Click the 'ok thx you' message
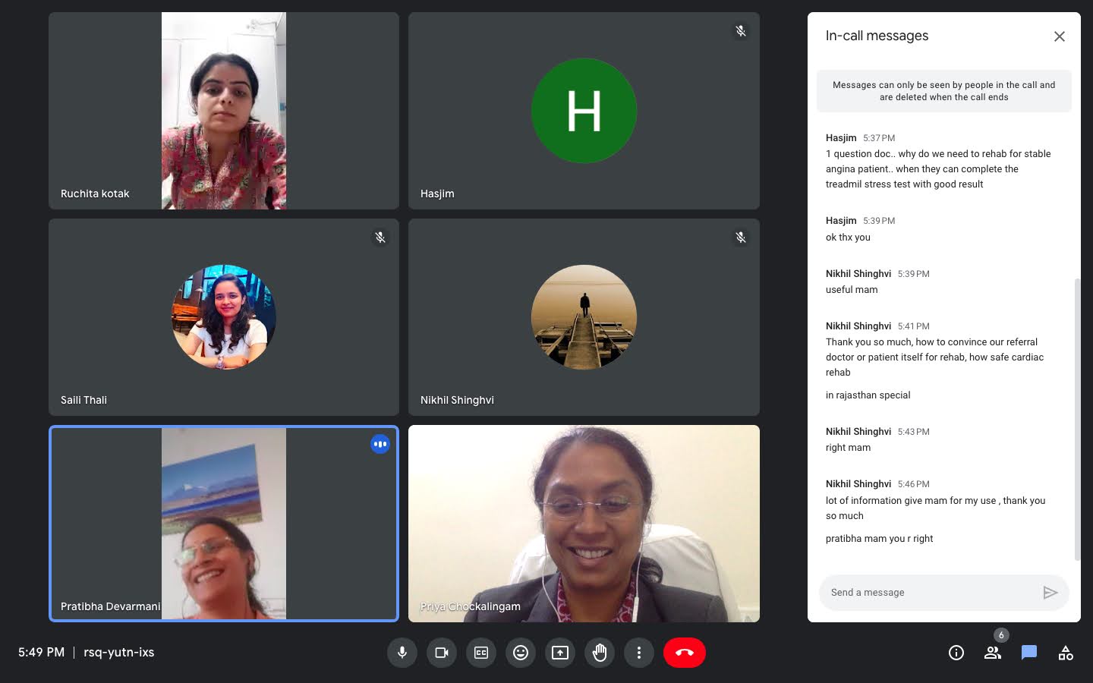1093x683 pixels. [848, 238]
